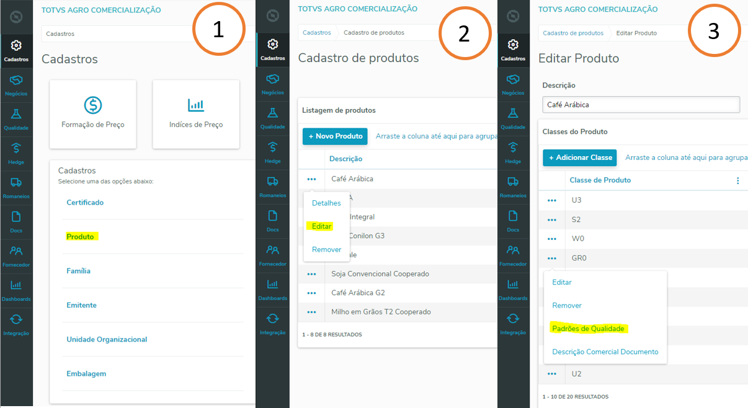The image size is (748, 408).
Task: Open actions menu for class W0
Action: 552,239
